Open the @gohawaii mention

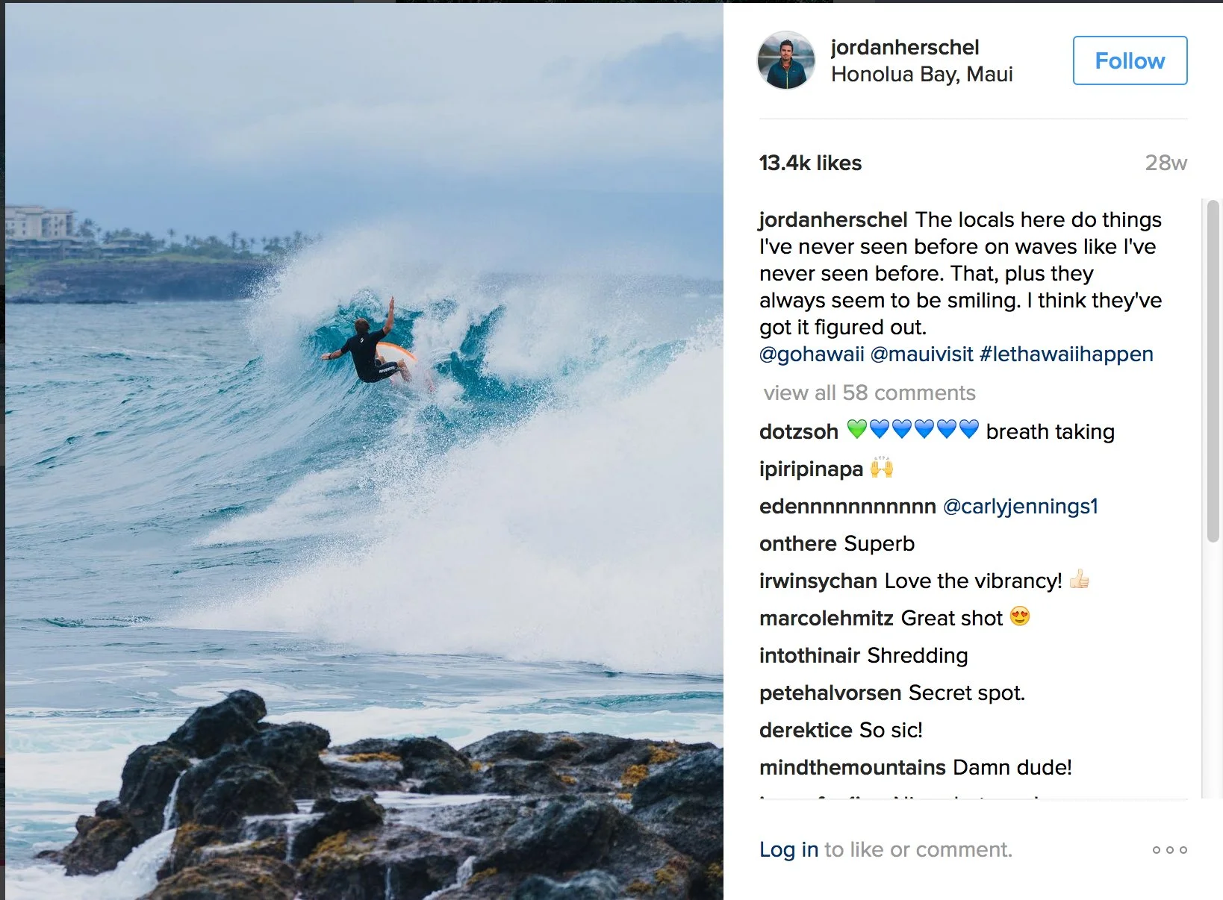pyautogui.click(x=812, y=354)
